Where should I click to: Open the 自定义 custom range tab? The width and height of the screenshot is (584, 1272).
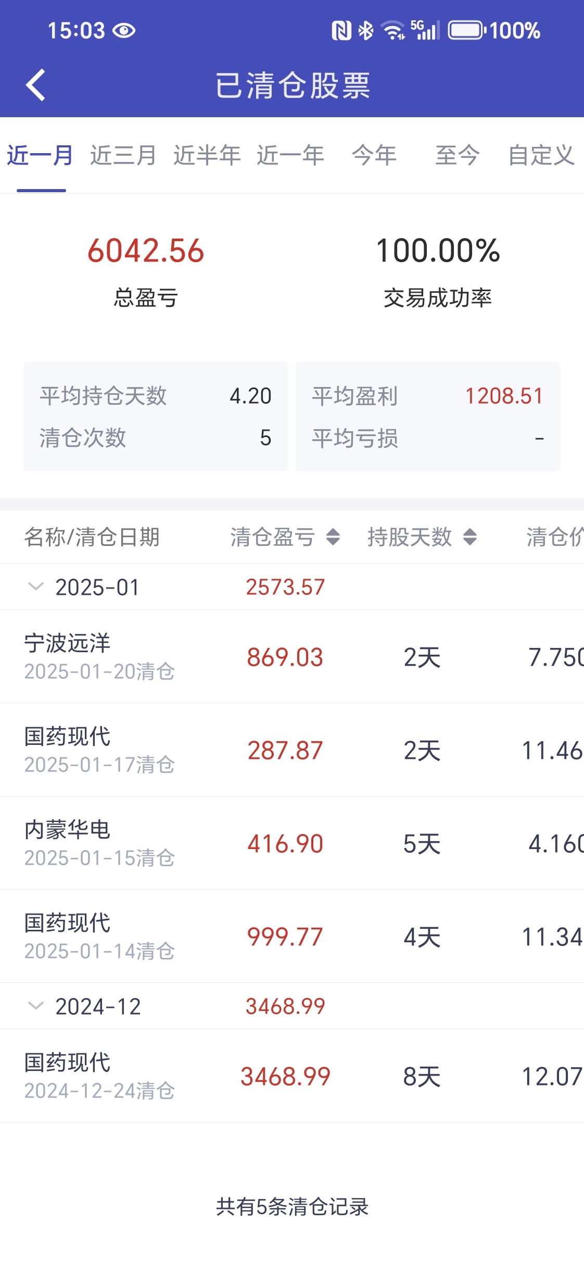(541, 155)
